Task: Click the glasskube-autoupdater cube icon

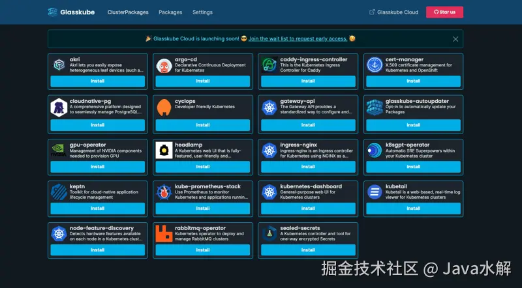Action: click(375, 108)
